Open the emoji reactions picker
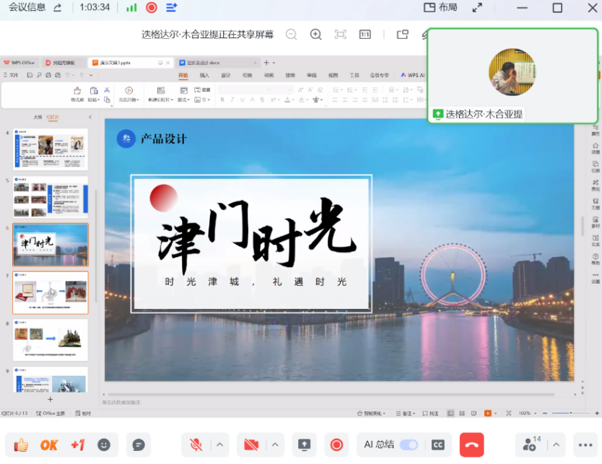 coord(105,445)
